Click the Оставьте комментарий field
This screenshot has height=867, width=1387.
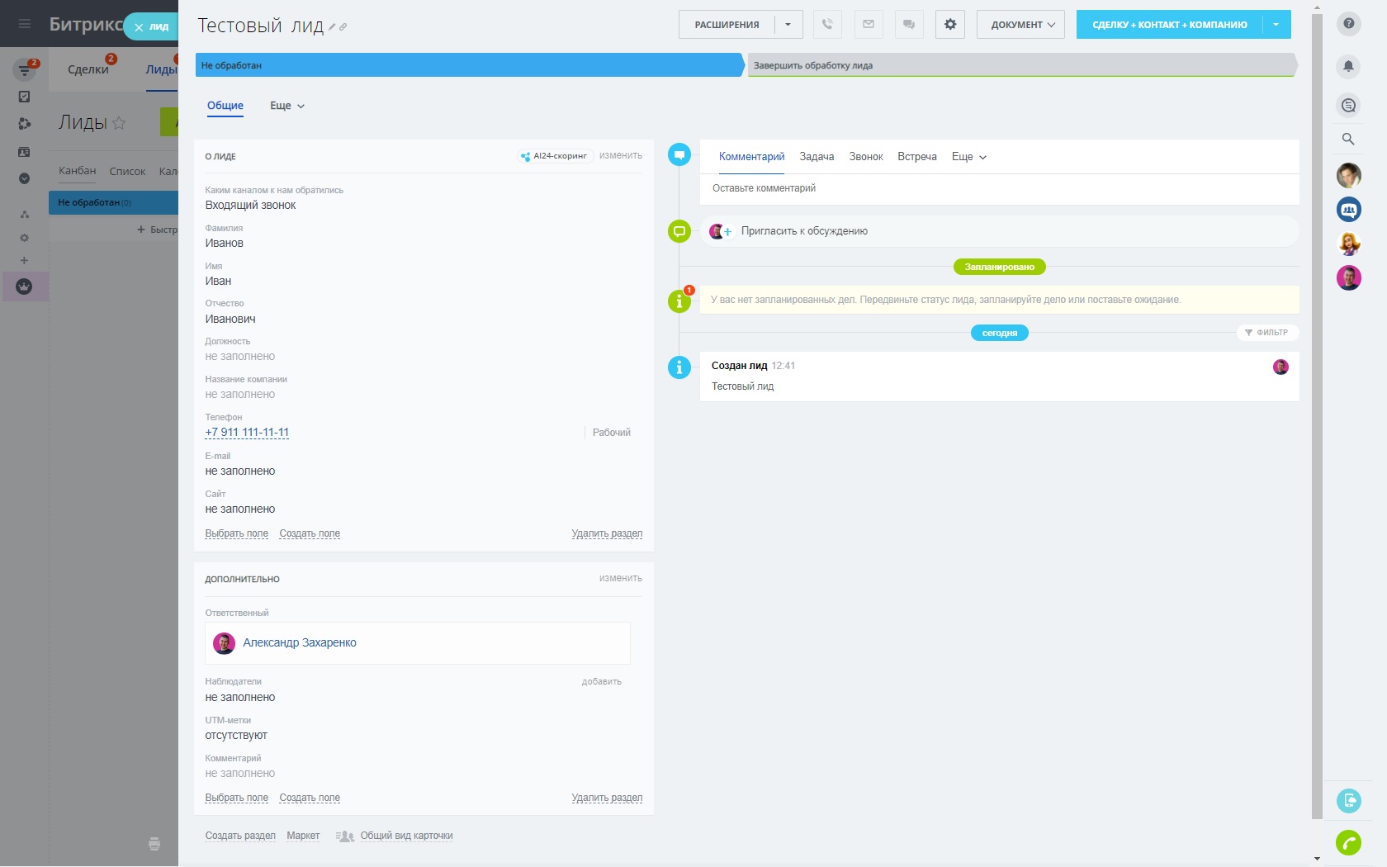point(999,189)
